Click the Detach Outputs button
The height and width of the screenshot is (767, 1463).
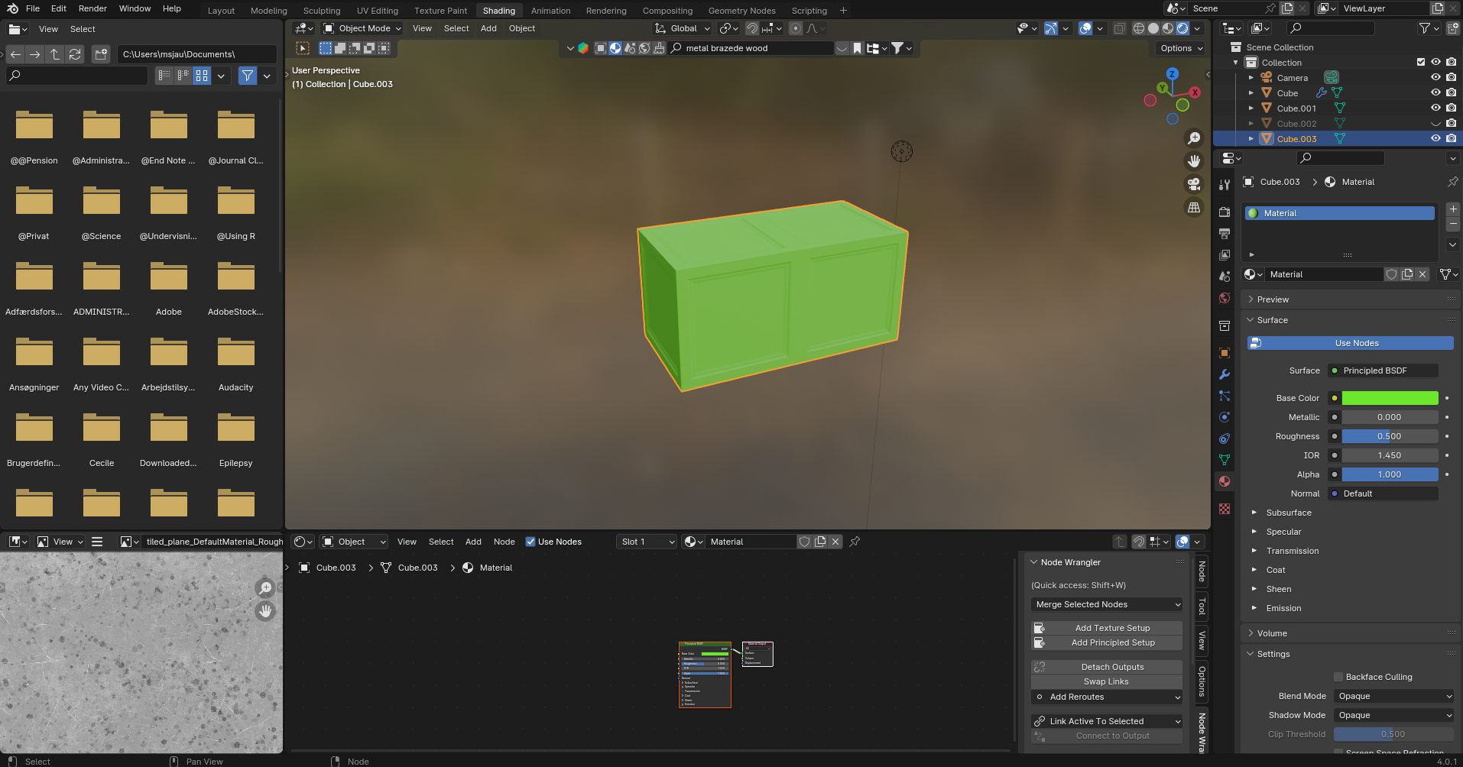[1106, 667]
